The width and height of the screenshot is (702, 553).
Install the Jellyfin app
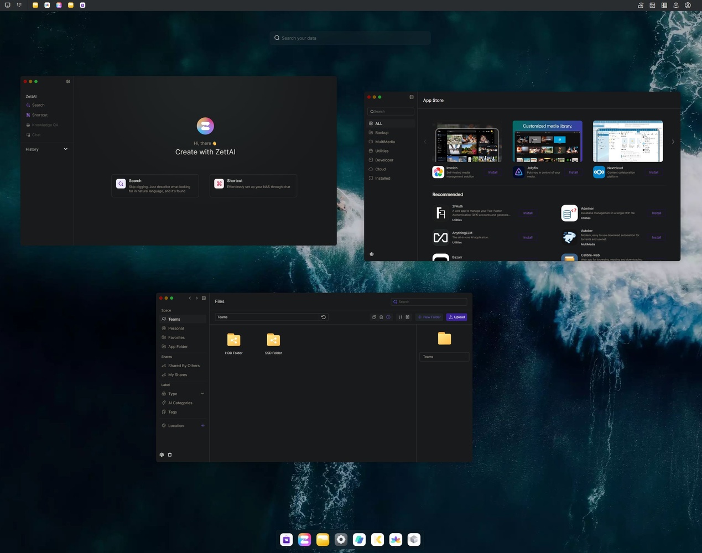tap(573, 173)
